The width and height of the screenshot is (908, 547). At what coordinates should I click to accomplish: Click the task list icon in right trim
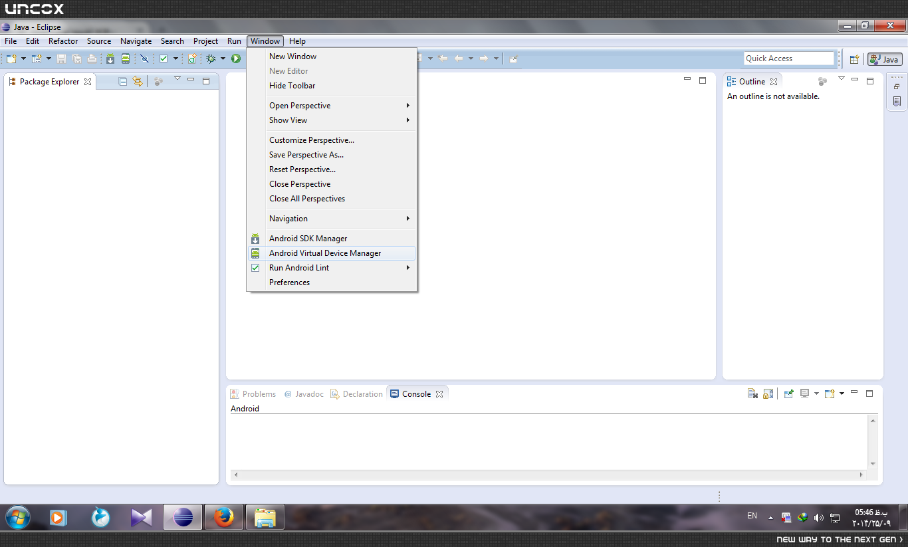[897, 102]
